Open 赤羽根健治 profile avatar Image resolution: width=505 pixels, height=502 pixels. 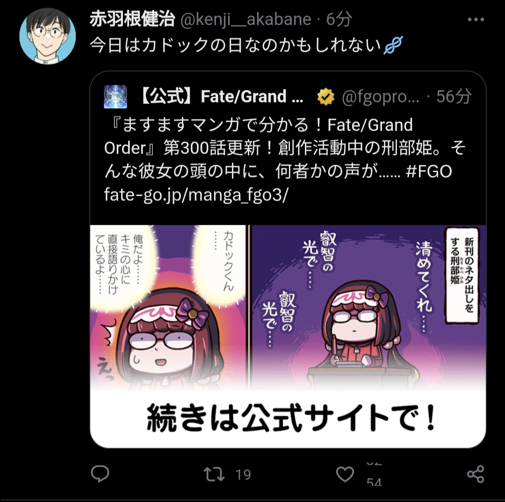[x=47, y=36]
